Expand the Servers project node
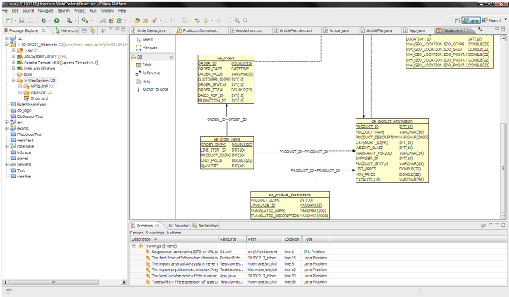The image size is (509, 297). coord(6,164)
